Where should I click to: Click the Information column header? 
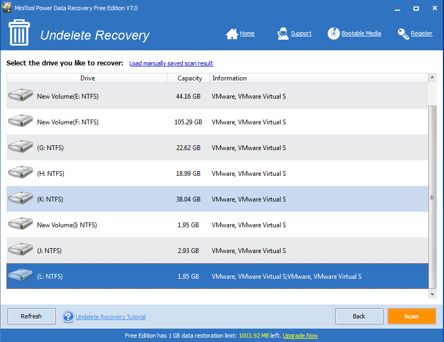tap(319, 78)
